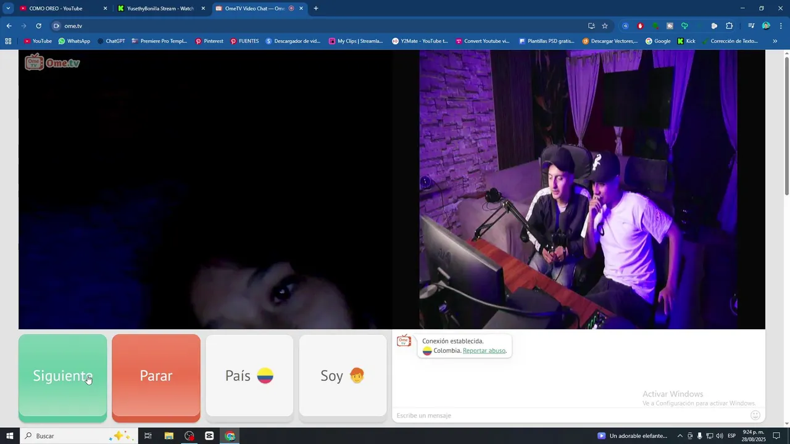Open the ChatGPT bookmark

click(x=111, y=41)
